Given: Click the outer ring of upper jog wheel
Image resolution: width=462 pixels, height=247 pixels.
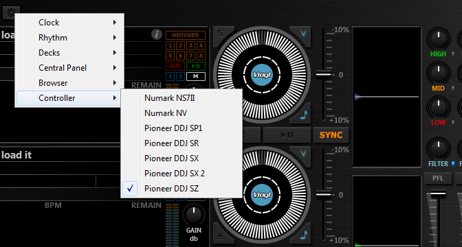Looking at the screenshot, I should pos(262,75).
